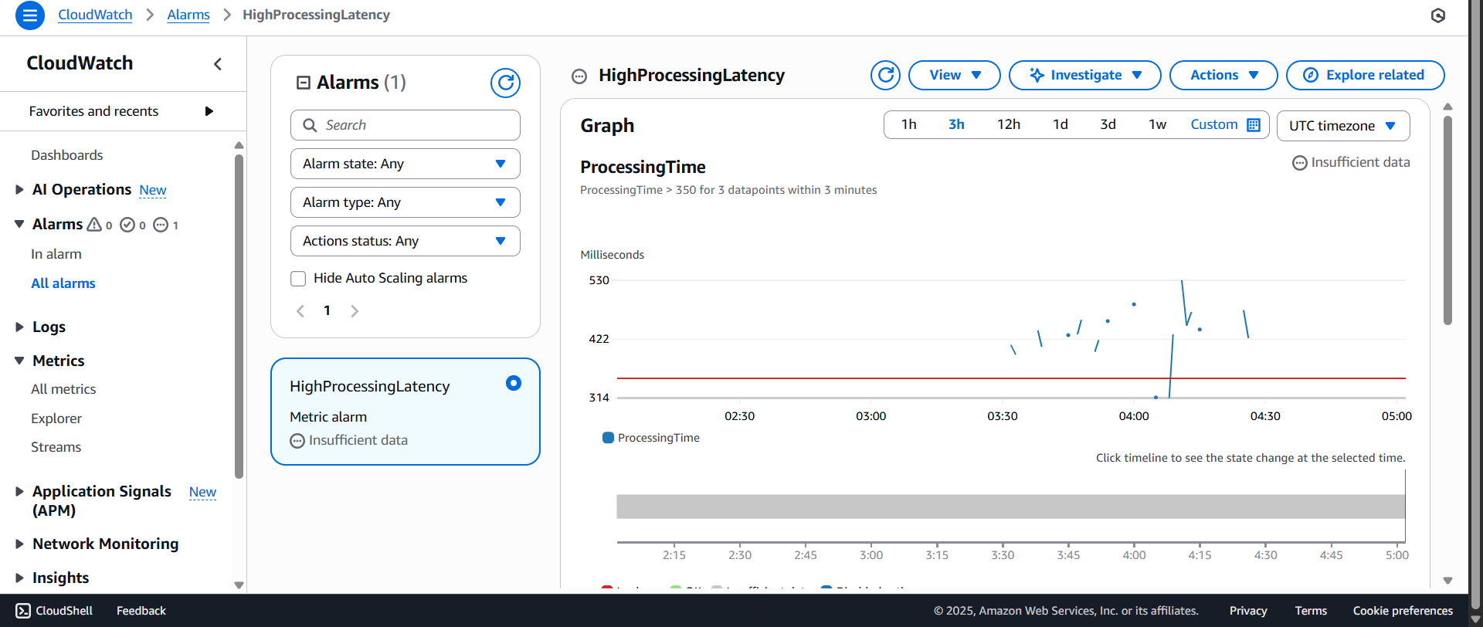1483x627 pixels.
Task: Switch graph range to 12h
Action: (x=1008, y=124)
